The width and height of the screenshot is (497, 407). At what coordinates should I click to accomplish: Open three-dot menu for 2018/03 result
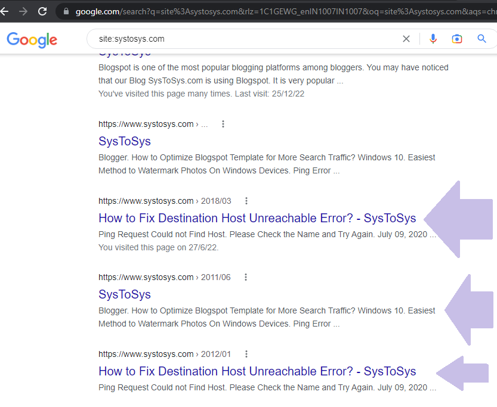point(246,201)
